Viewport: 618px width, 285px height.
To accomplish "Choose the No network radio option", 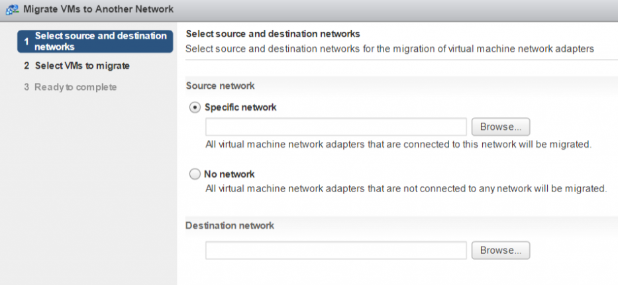I will click(195, 174).
